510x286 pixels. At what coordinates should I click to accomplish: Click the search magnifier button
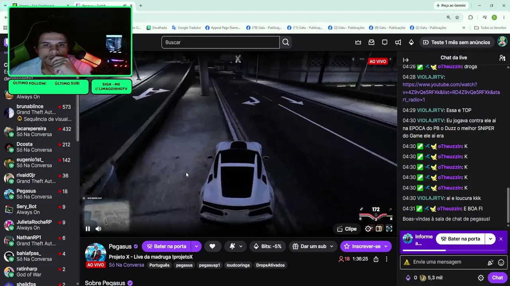[286, 42]
